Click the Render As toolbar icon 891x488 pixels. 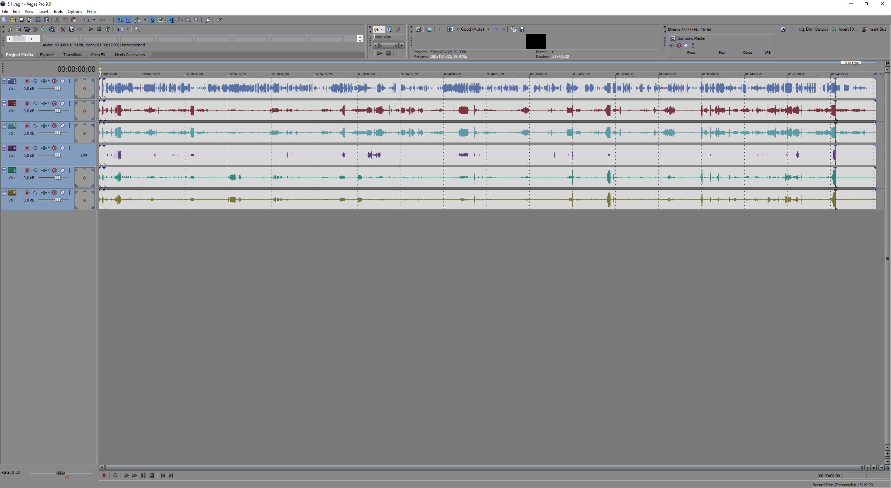coord(38,20)
